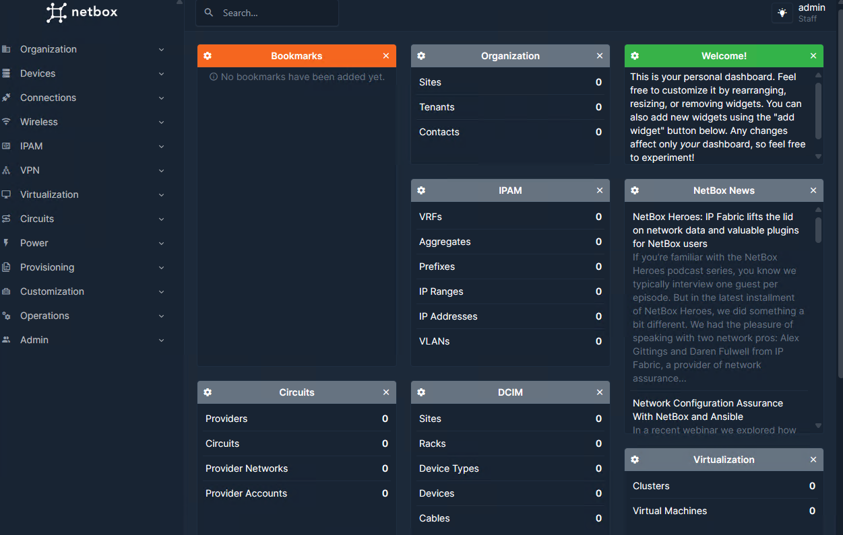Expand the Power menu chevron
The image size is (843, 535).
pyautogui.click(x=161, y=244)
